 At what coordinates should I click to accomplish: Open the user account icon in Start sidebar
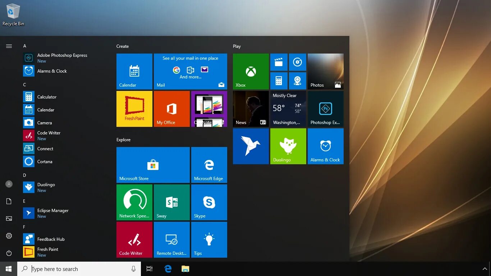[9, 184]
